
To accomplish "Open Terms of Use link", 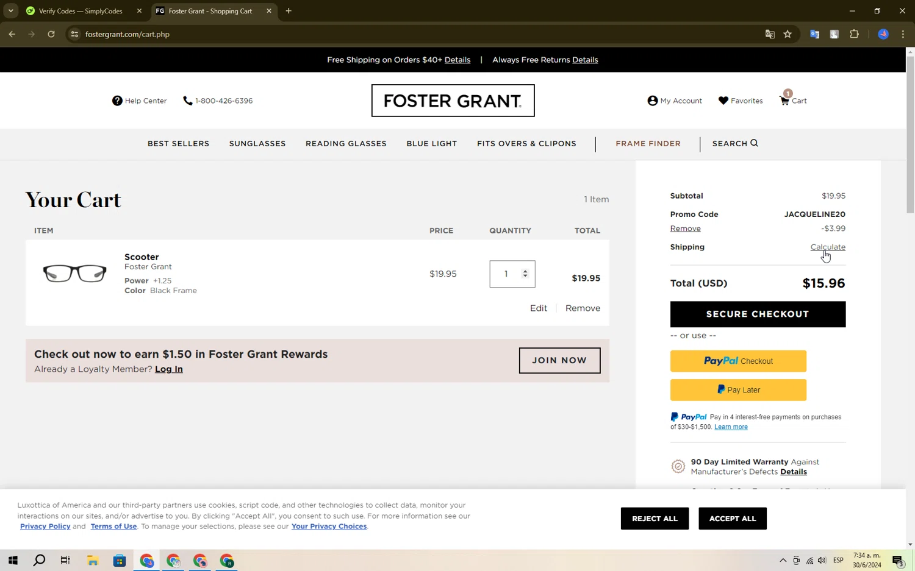I will coord(113,527).
